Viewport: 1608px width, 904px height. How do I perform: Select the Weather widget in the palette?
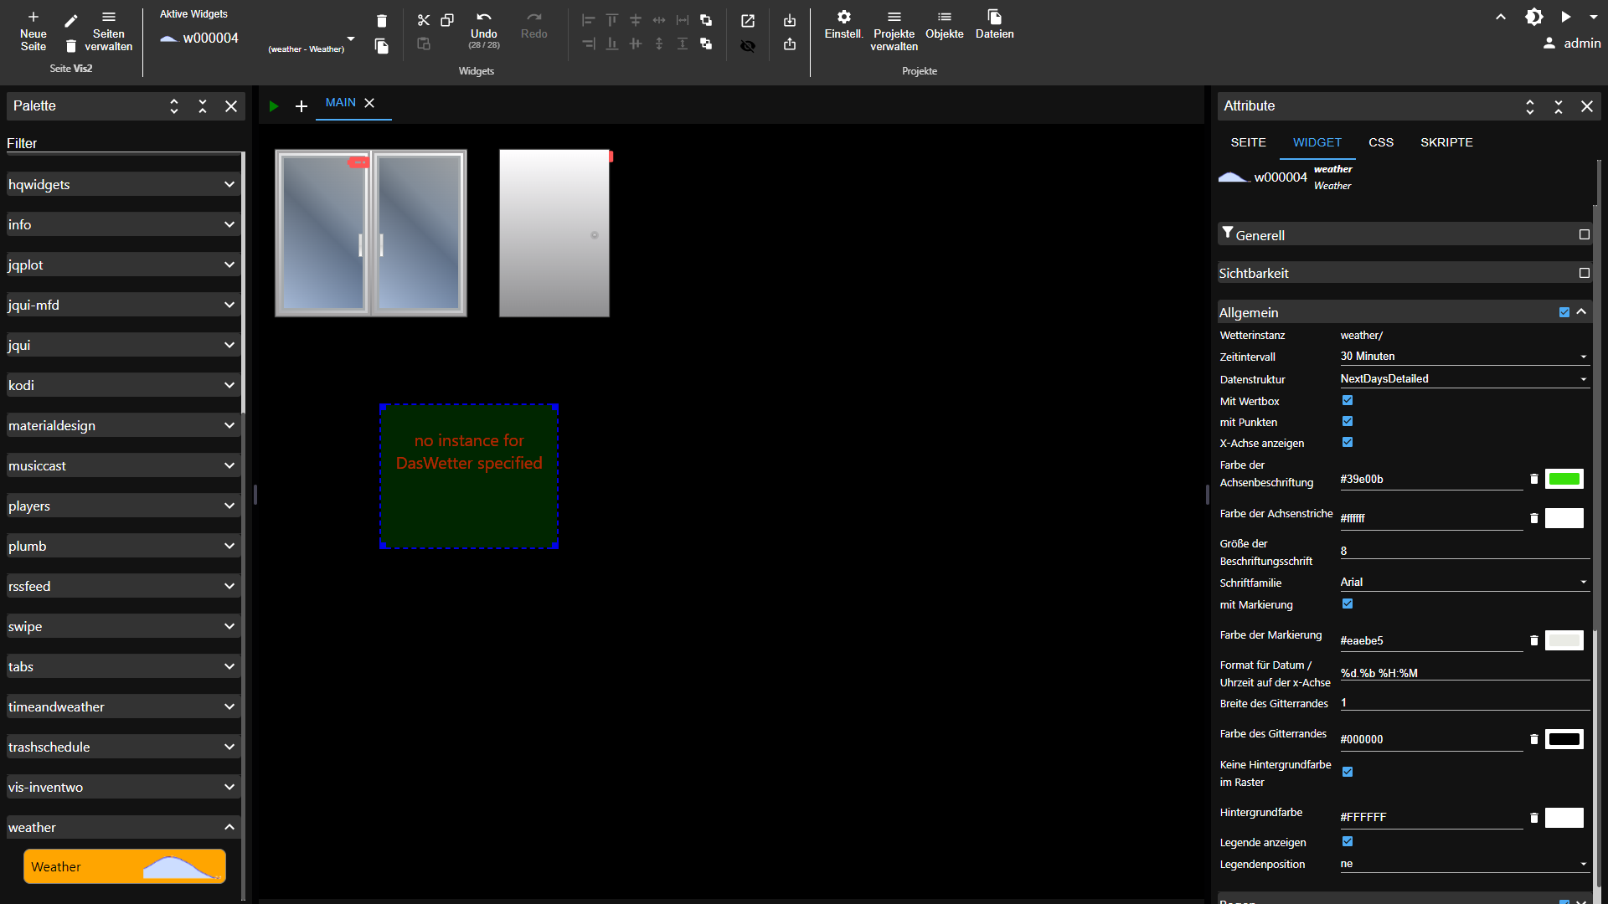(x=125, y=866)
